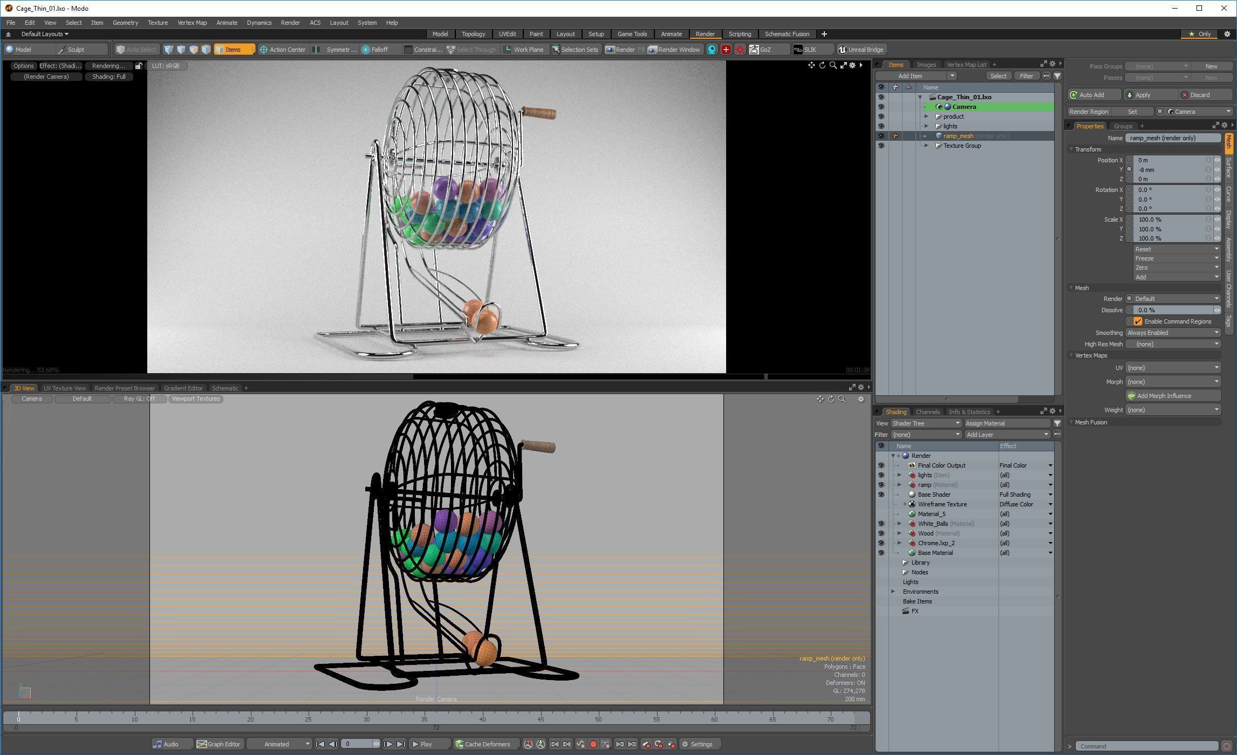The image size is (1237, 755).
Task: Hide the Wood material layer
Action: pyautogui.click(x=881, y=533)
